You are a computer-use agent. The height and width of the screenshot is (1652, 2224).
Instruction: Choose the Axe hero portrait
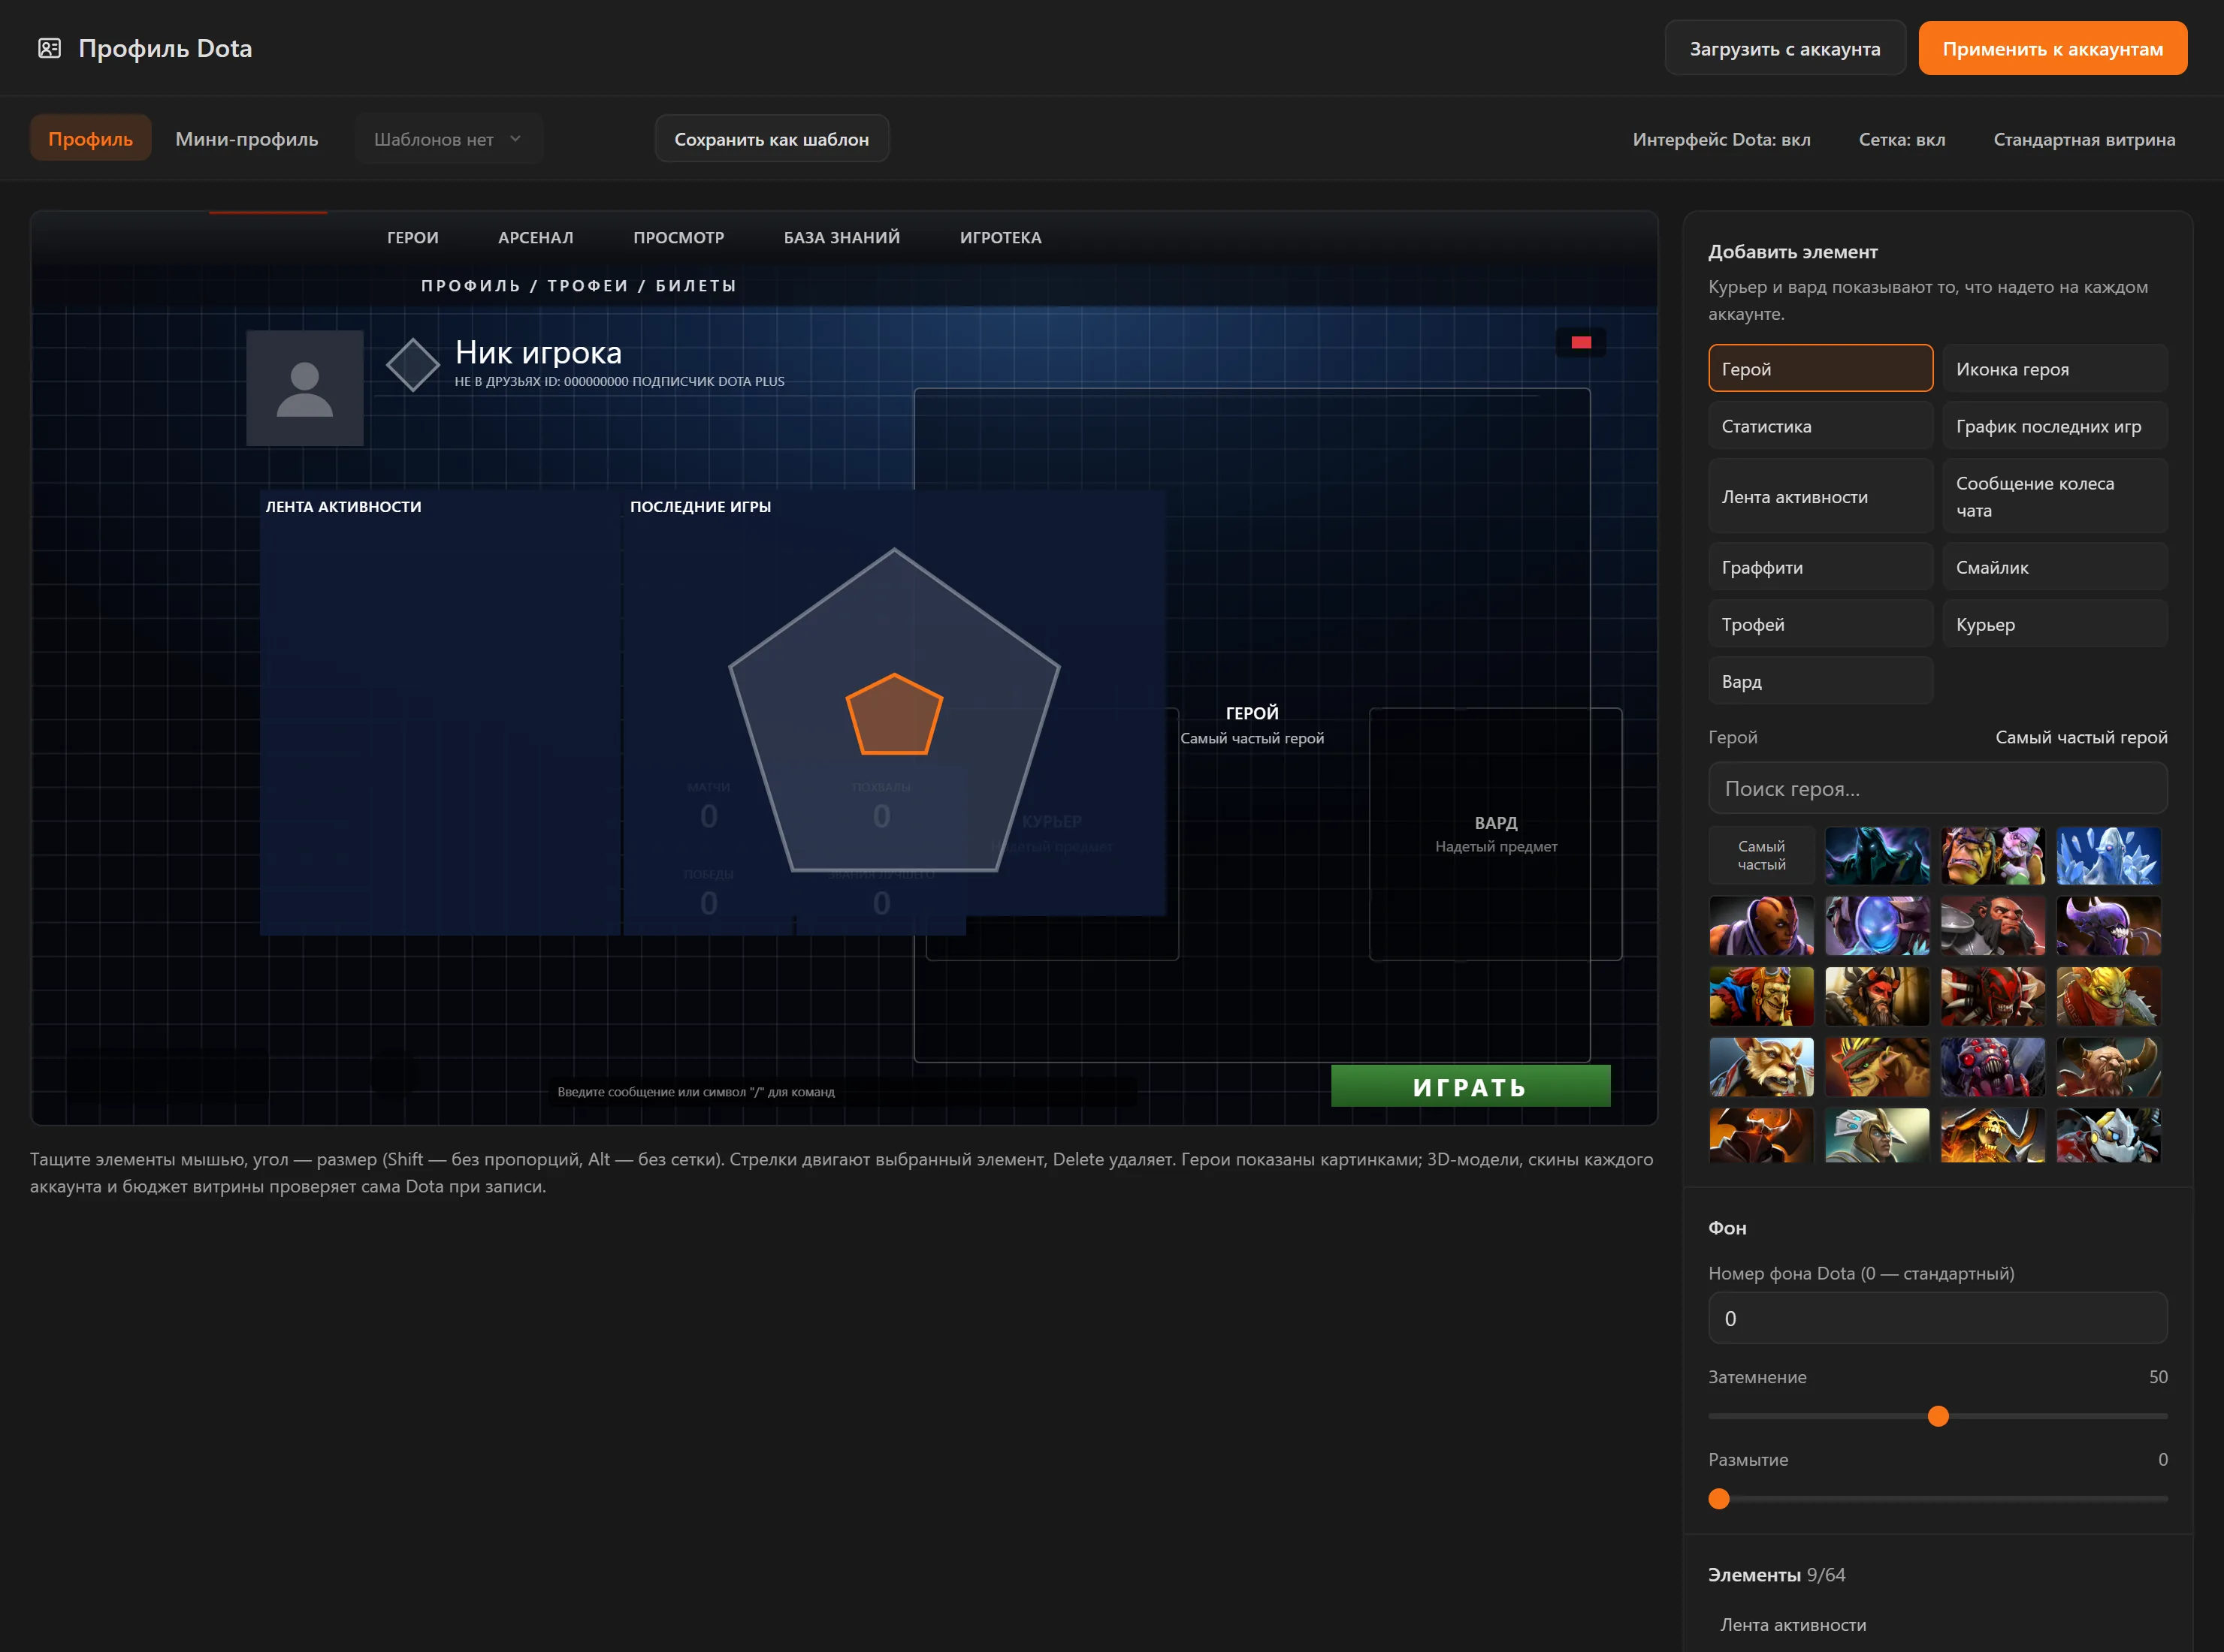coord(1993,926)
